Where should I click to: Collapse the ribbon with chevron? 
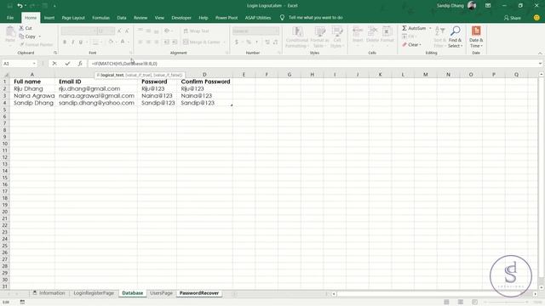click(540, 53)
